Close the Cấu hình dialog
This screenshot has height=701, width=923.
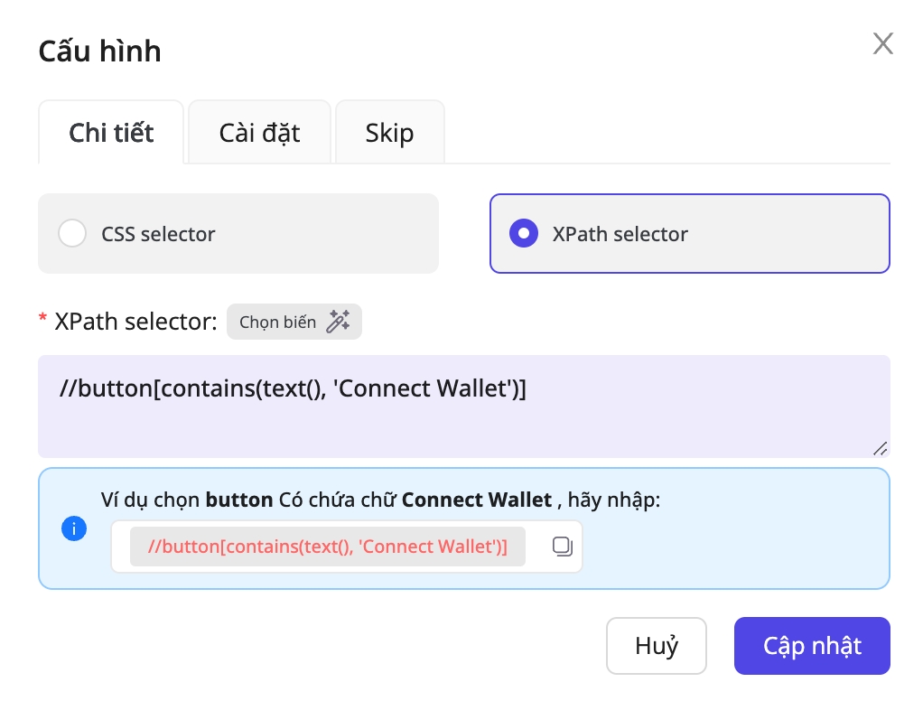pyautogui.click(x=882, y=43)
